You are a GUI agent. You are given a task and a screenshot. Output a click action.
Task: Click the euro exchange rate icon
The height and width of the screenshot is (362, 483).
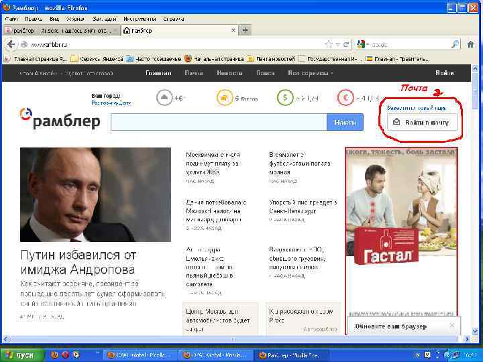345,98
